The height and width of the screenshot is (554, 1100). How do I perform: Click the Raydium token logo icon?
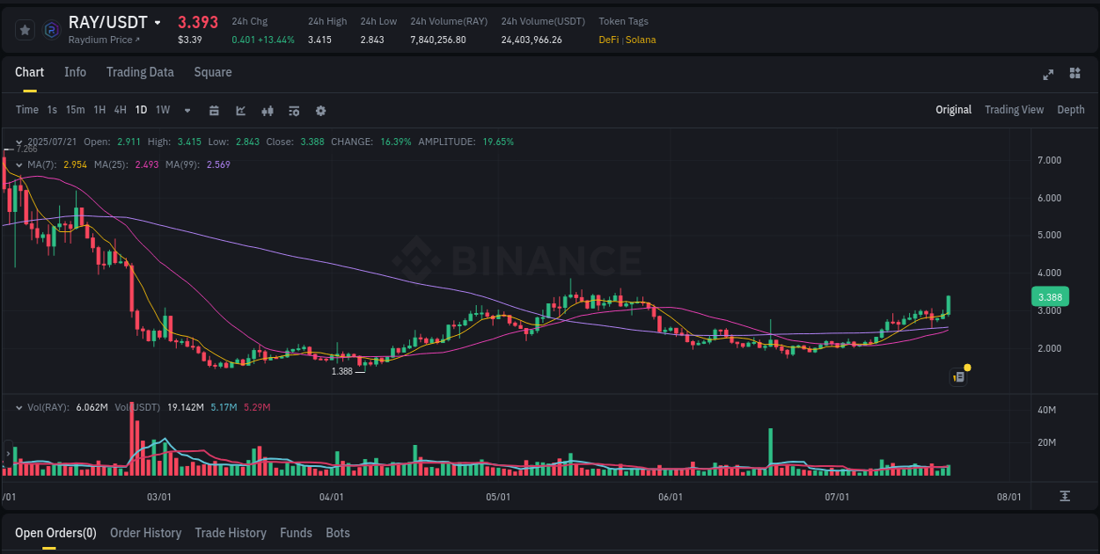tap(51, 30)
